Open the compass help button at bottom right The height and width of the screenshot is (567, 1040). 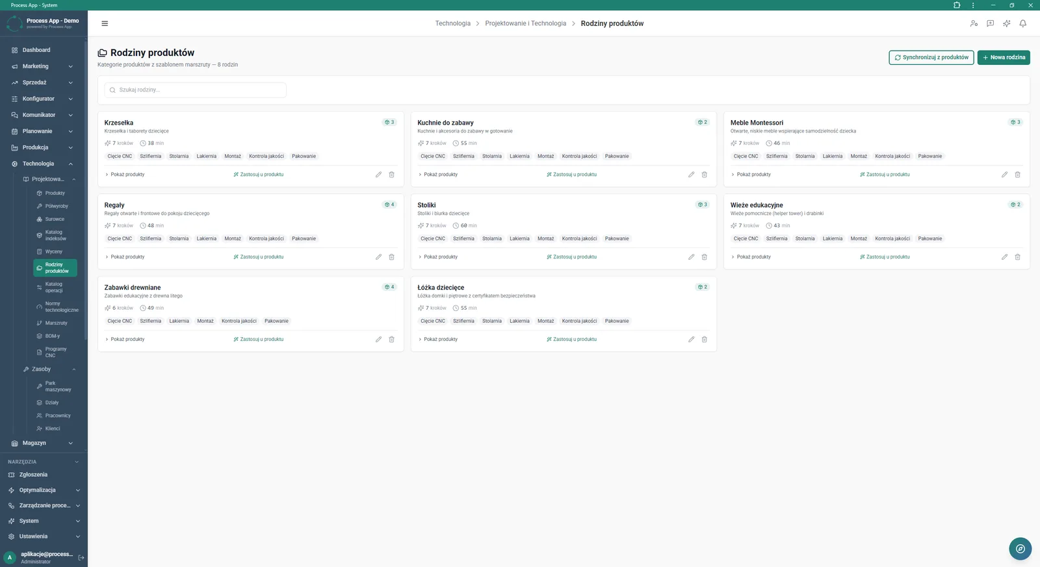pos(1020,549)
